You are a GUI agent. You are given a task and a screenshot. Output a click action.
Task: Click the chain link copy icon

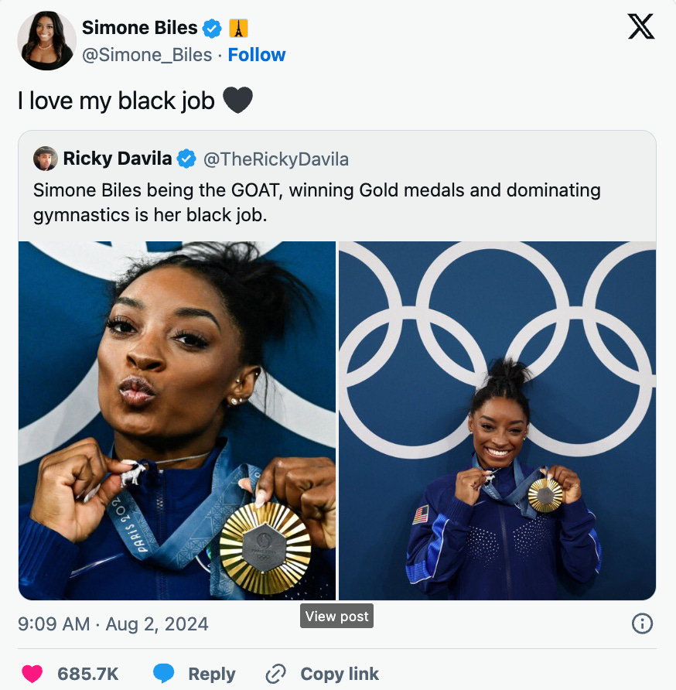pos(276,674)
